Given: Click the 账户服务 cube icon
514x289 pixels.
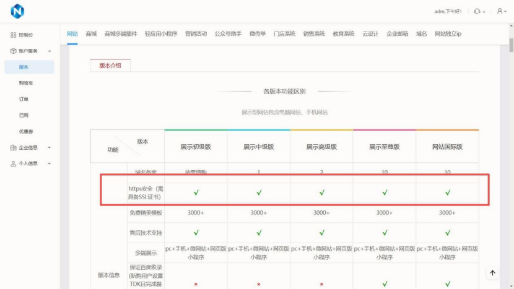Looking at the screenshot, I should click(x=13, y=51).
